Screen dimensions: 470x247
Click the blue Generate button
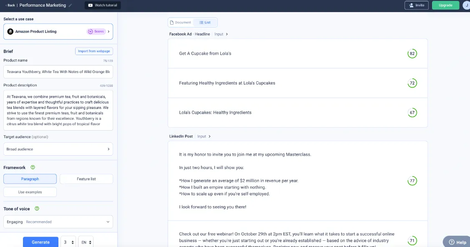pyautogui.click(x=40, y=242)
